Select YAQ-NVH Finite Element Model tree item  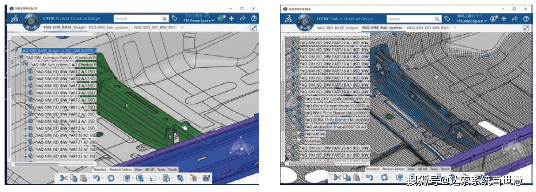[x=333, y=113]
